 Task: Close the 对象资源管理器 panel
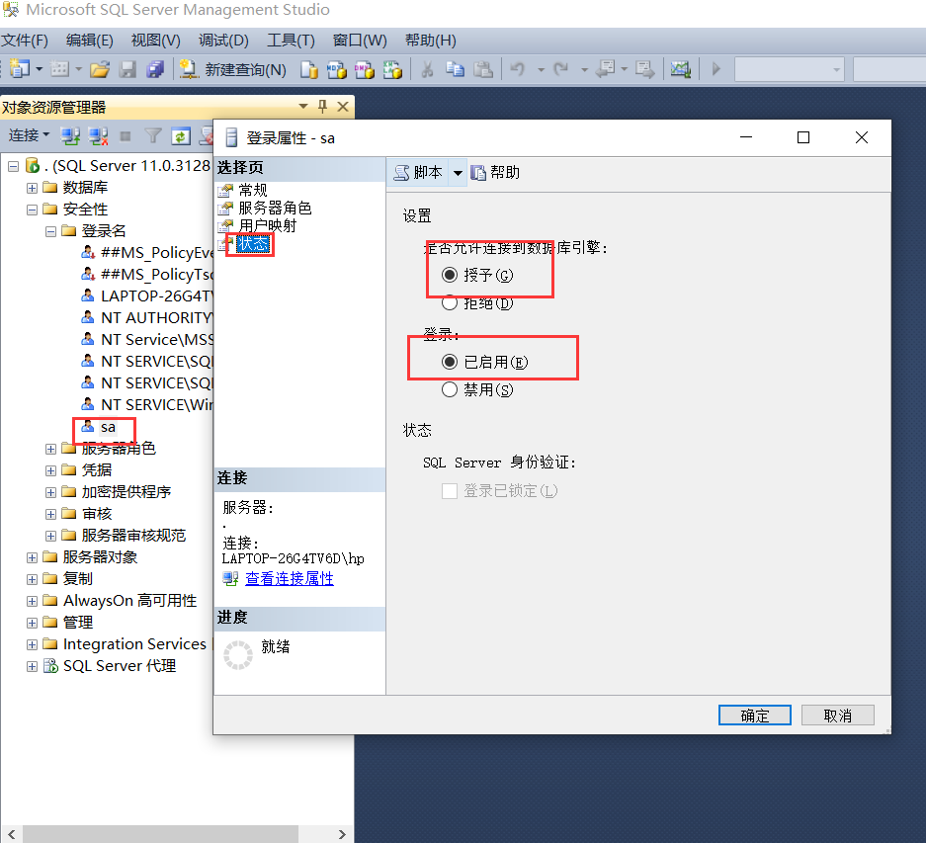pos(343,107)
